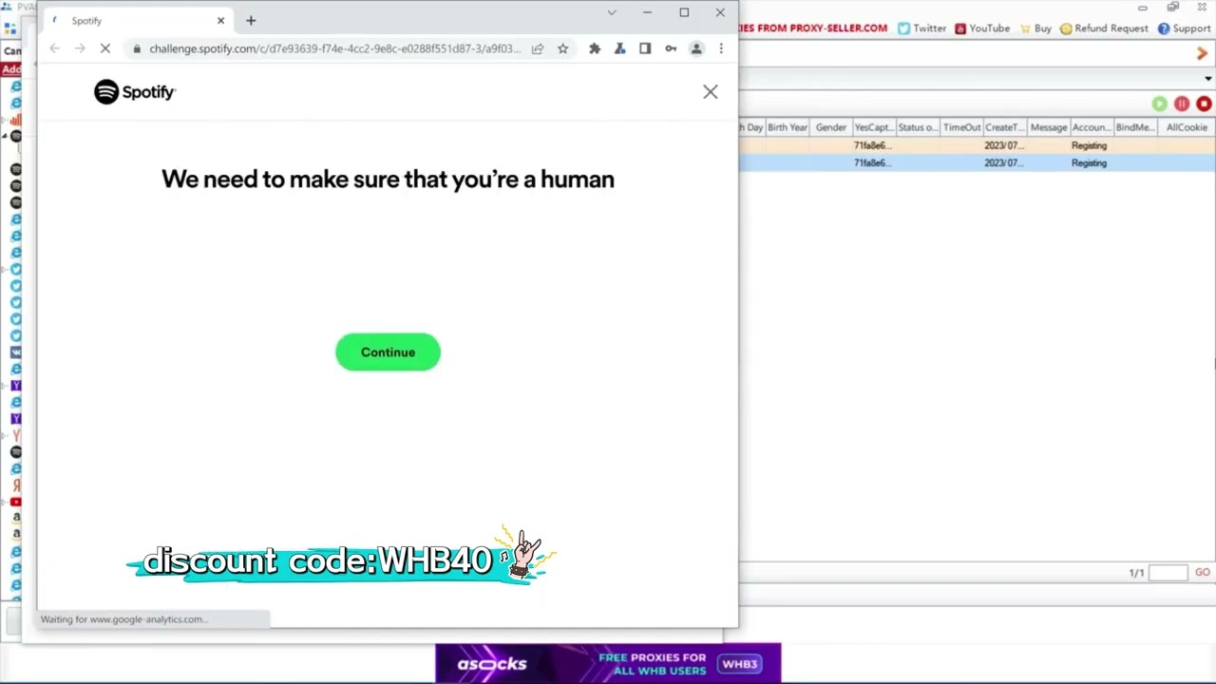Click the green Continue button

pyautogui.click(x=388, y=352)
